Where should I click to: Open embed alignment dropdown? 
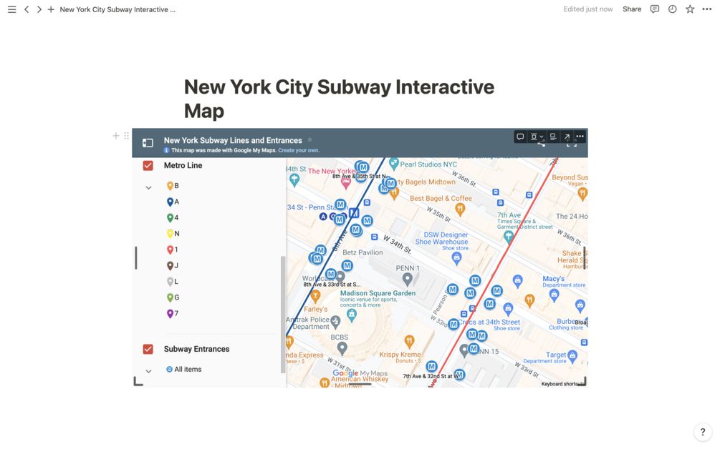(537, 137)
